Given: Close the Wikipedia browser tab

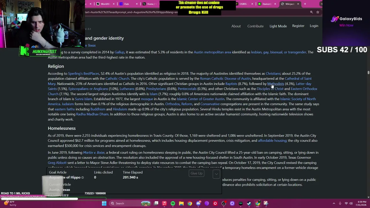Looking at the screenshot, I should tap(298, 4).
